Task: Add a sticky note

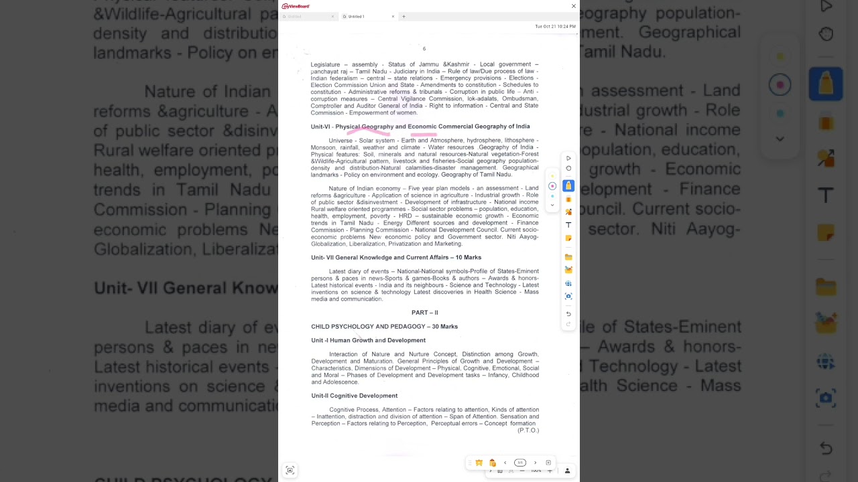Action: [568, 238]
